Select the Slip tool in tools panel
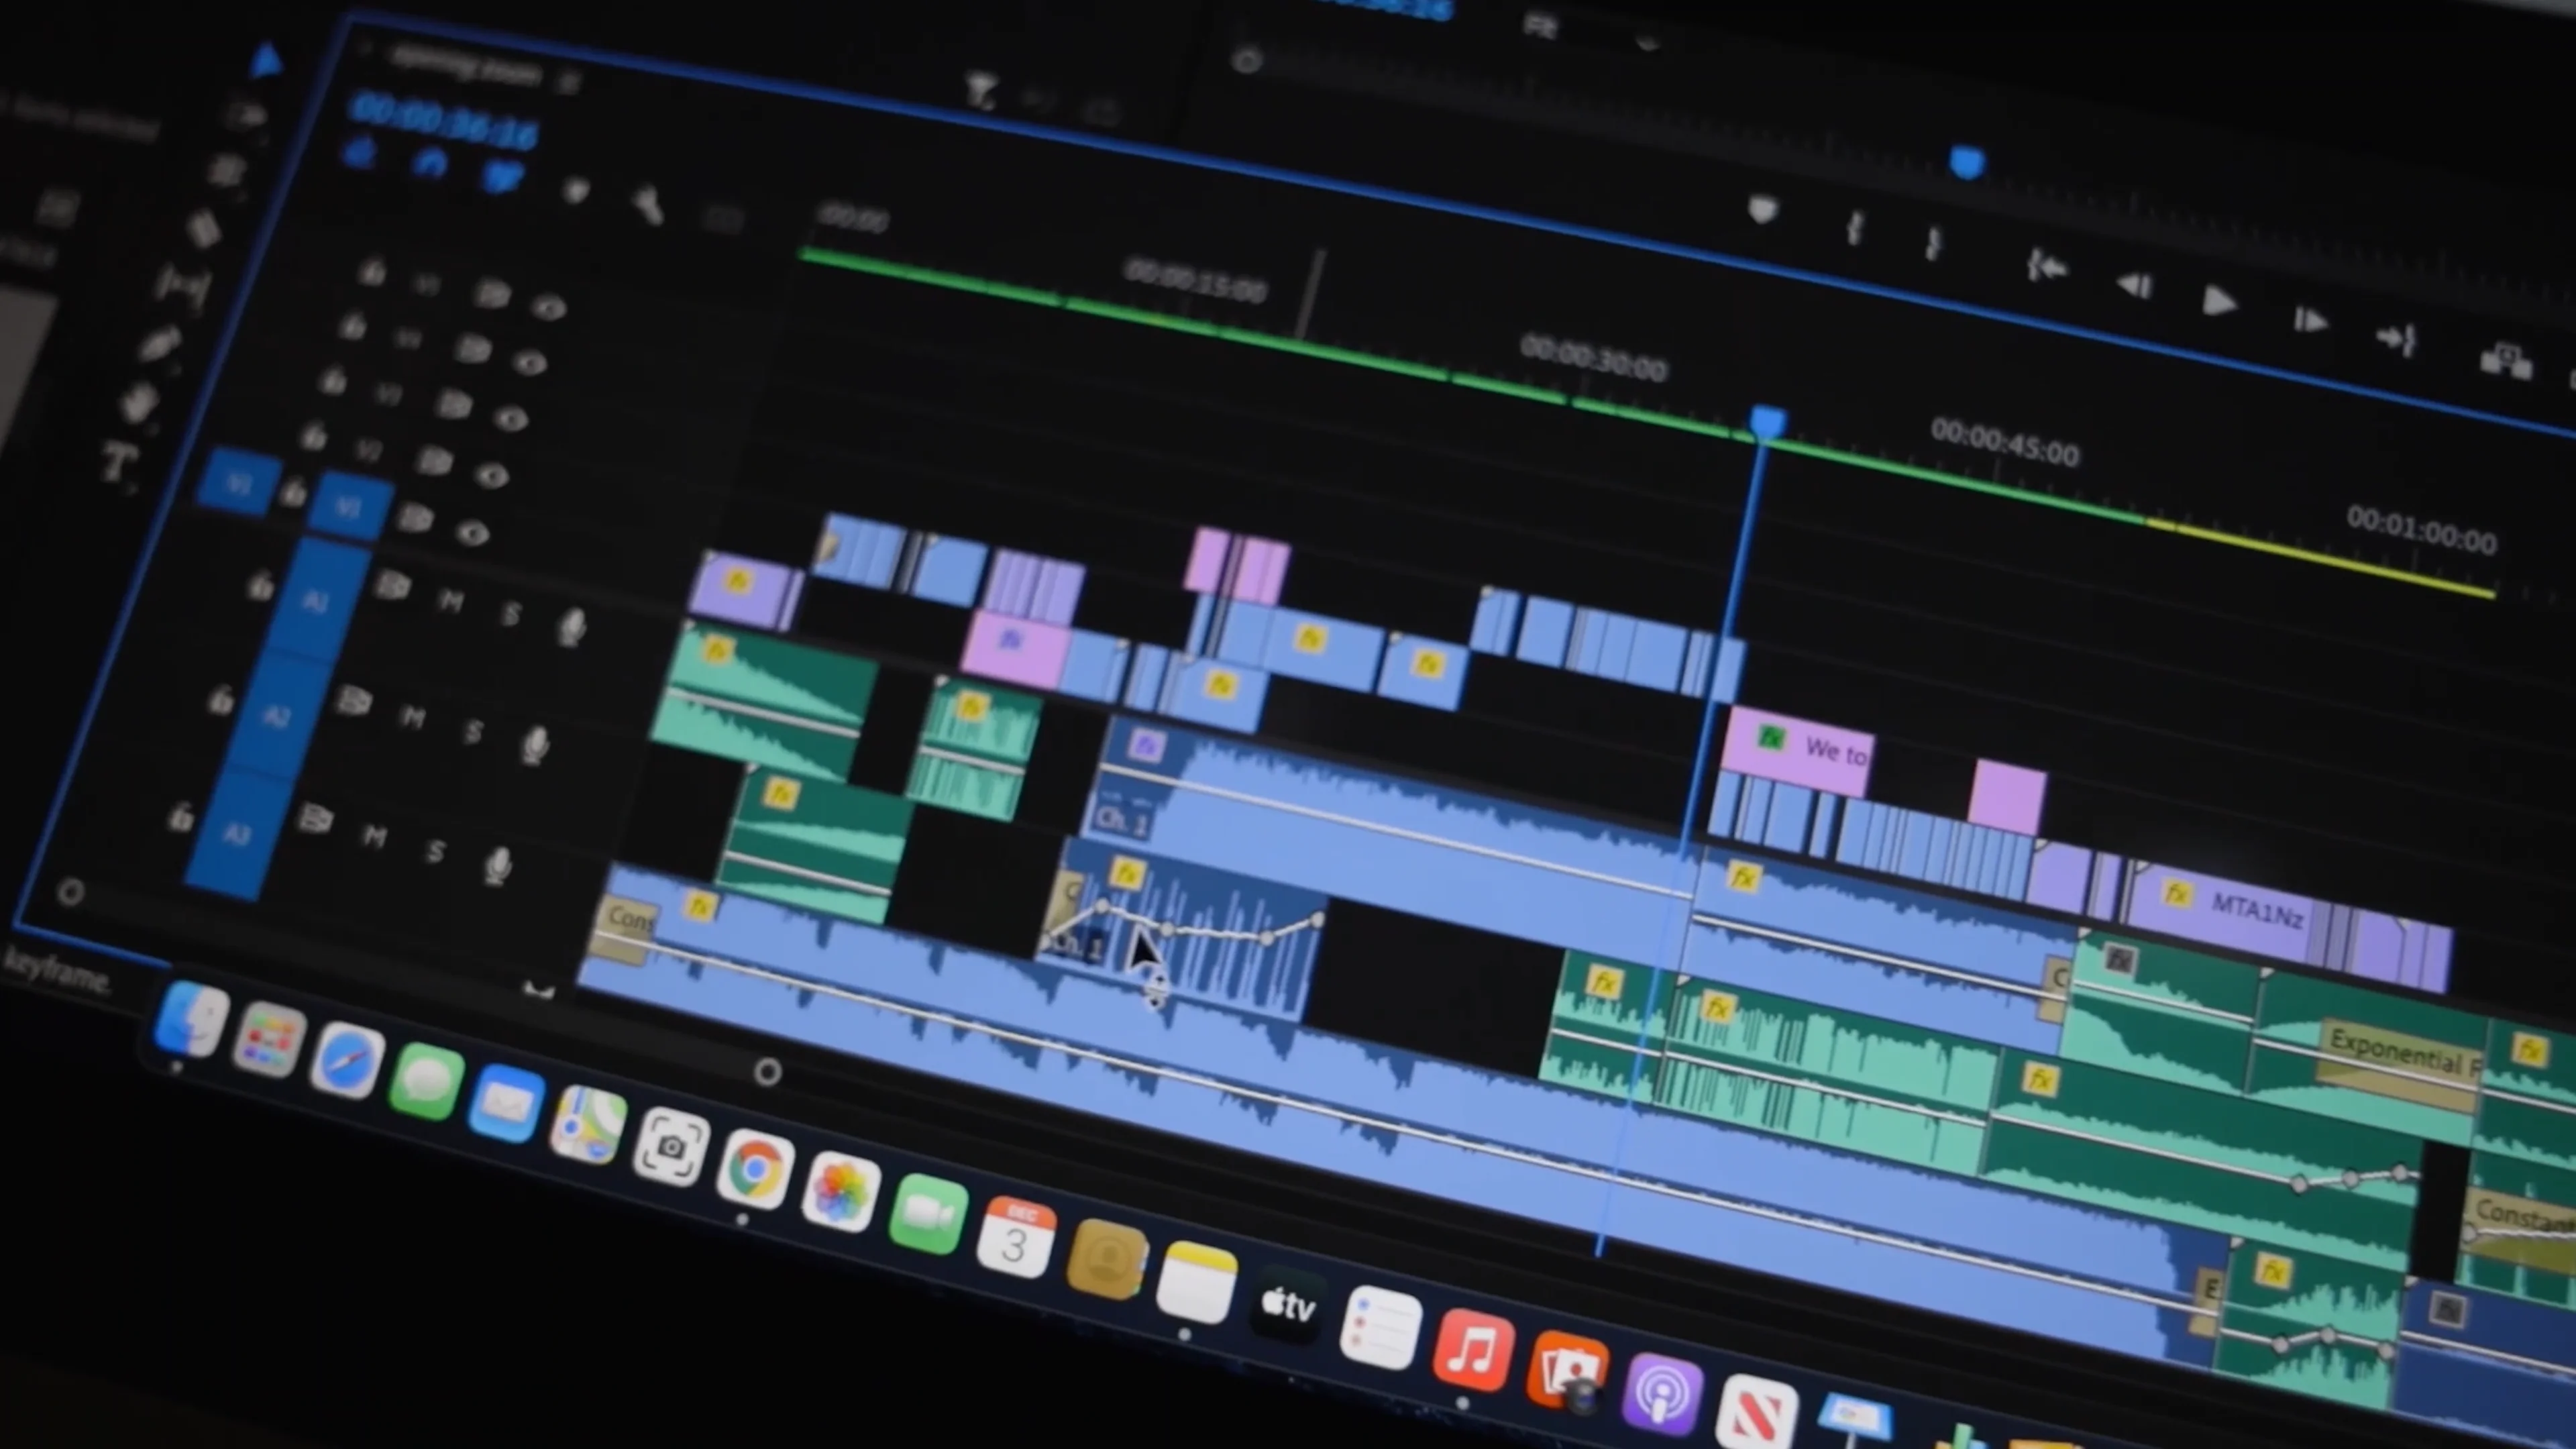 coord(183,287)
